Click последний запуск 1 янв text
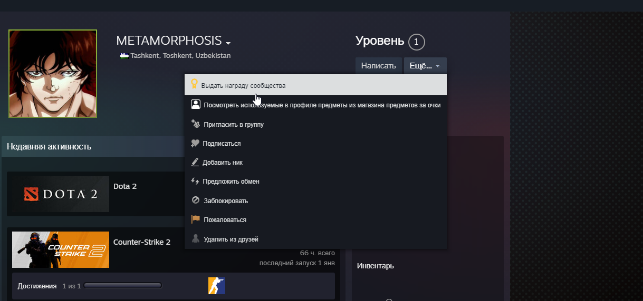Screen dimensions: 643x301 (x=297, y=263)
